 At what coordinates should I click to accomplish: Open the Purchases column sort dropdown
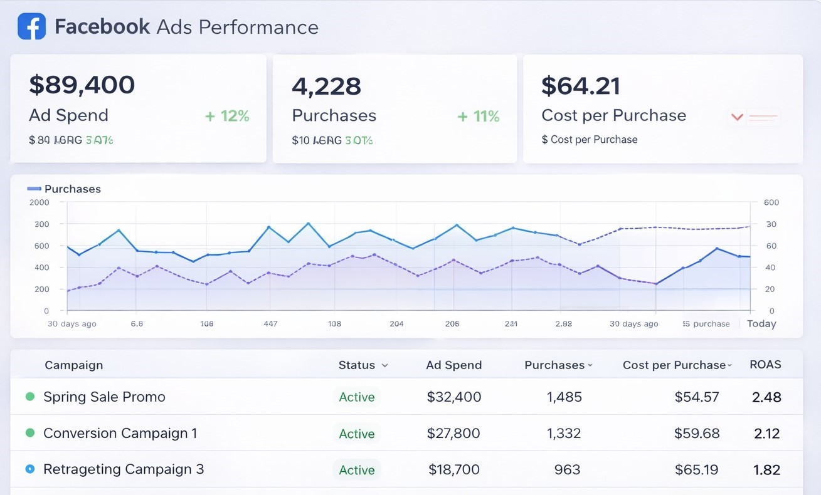coord(590,365)
